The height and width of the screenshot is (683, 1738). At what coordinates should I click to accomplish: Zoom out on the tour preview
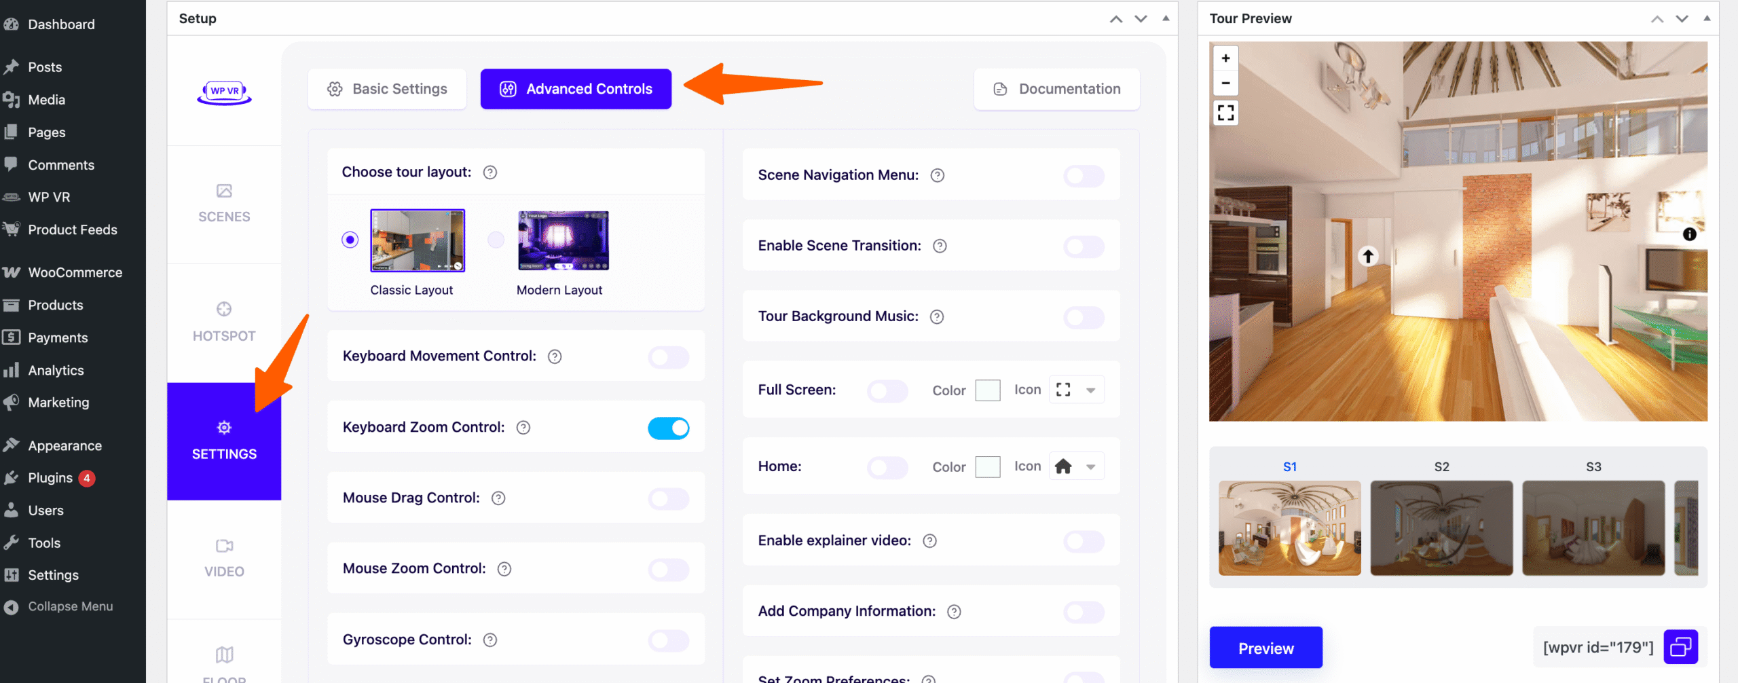(x=1225, y=84)
